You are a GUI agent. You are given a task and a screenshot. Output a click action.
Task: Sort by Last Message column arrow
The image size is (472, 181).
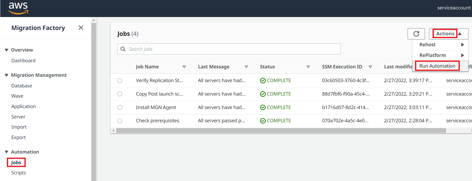pyautogui.click(x=246, y=67)
